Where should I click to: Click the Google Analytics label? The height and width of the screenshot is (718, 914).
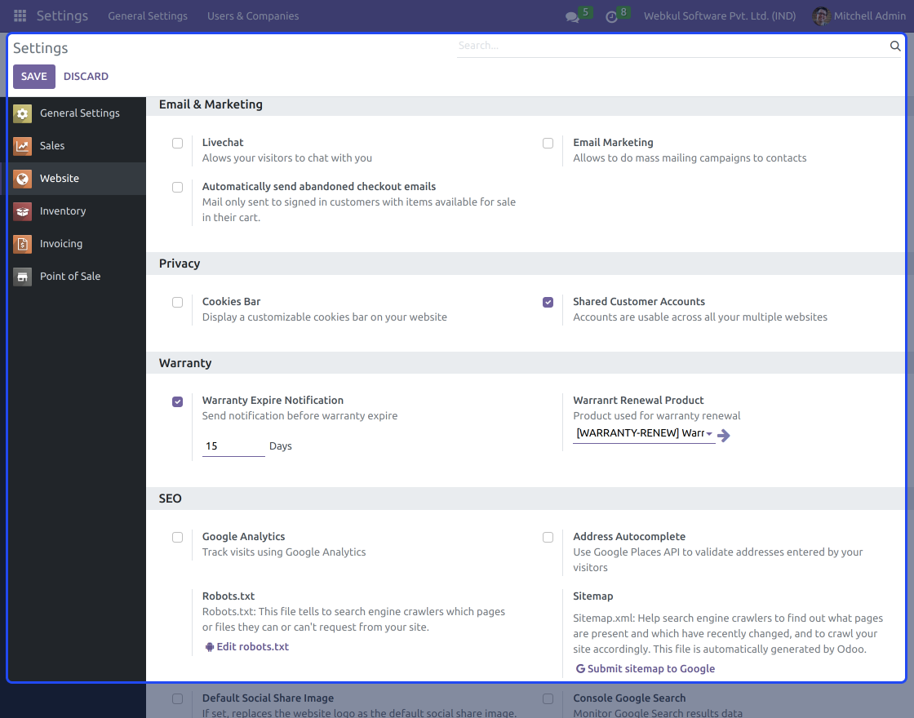coord(244,537)
